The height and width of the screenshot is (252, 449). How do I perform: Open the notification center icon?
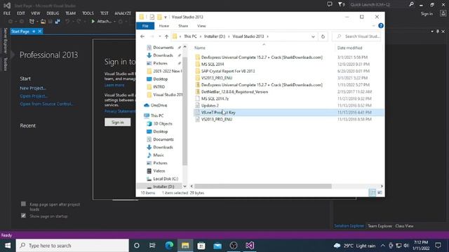tap(438, 246)
